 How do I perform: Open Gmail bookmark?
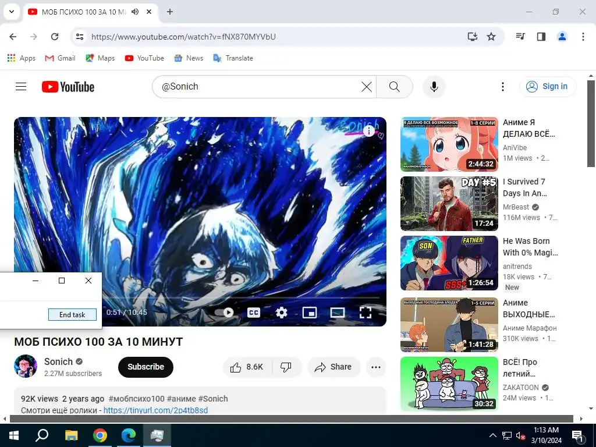[x=60, y=58]
